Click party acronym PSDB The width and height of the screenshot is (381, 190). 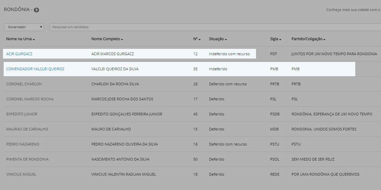coord(275,114)
